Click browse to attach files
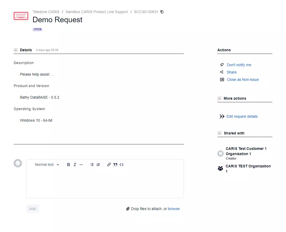The image size is (286, 232). 174,209
